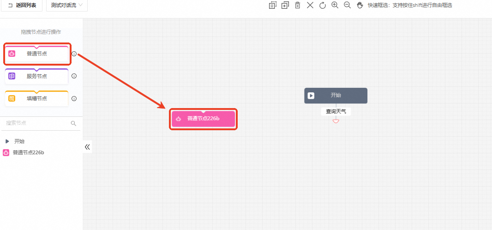Click the pink robot icon of 普通节点
The image size is (492, 230).
(x=12, y=54)
